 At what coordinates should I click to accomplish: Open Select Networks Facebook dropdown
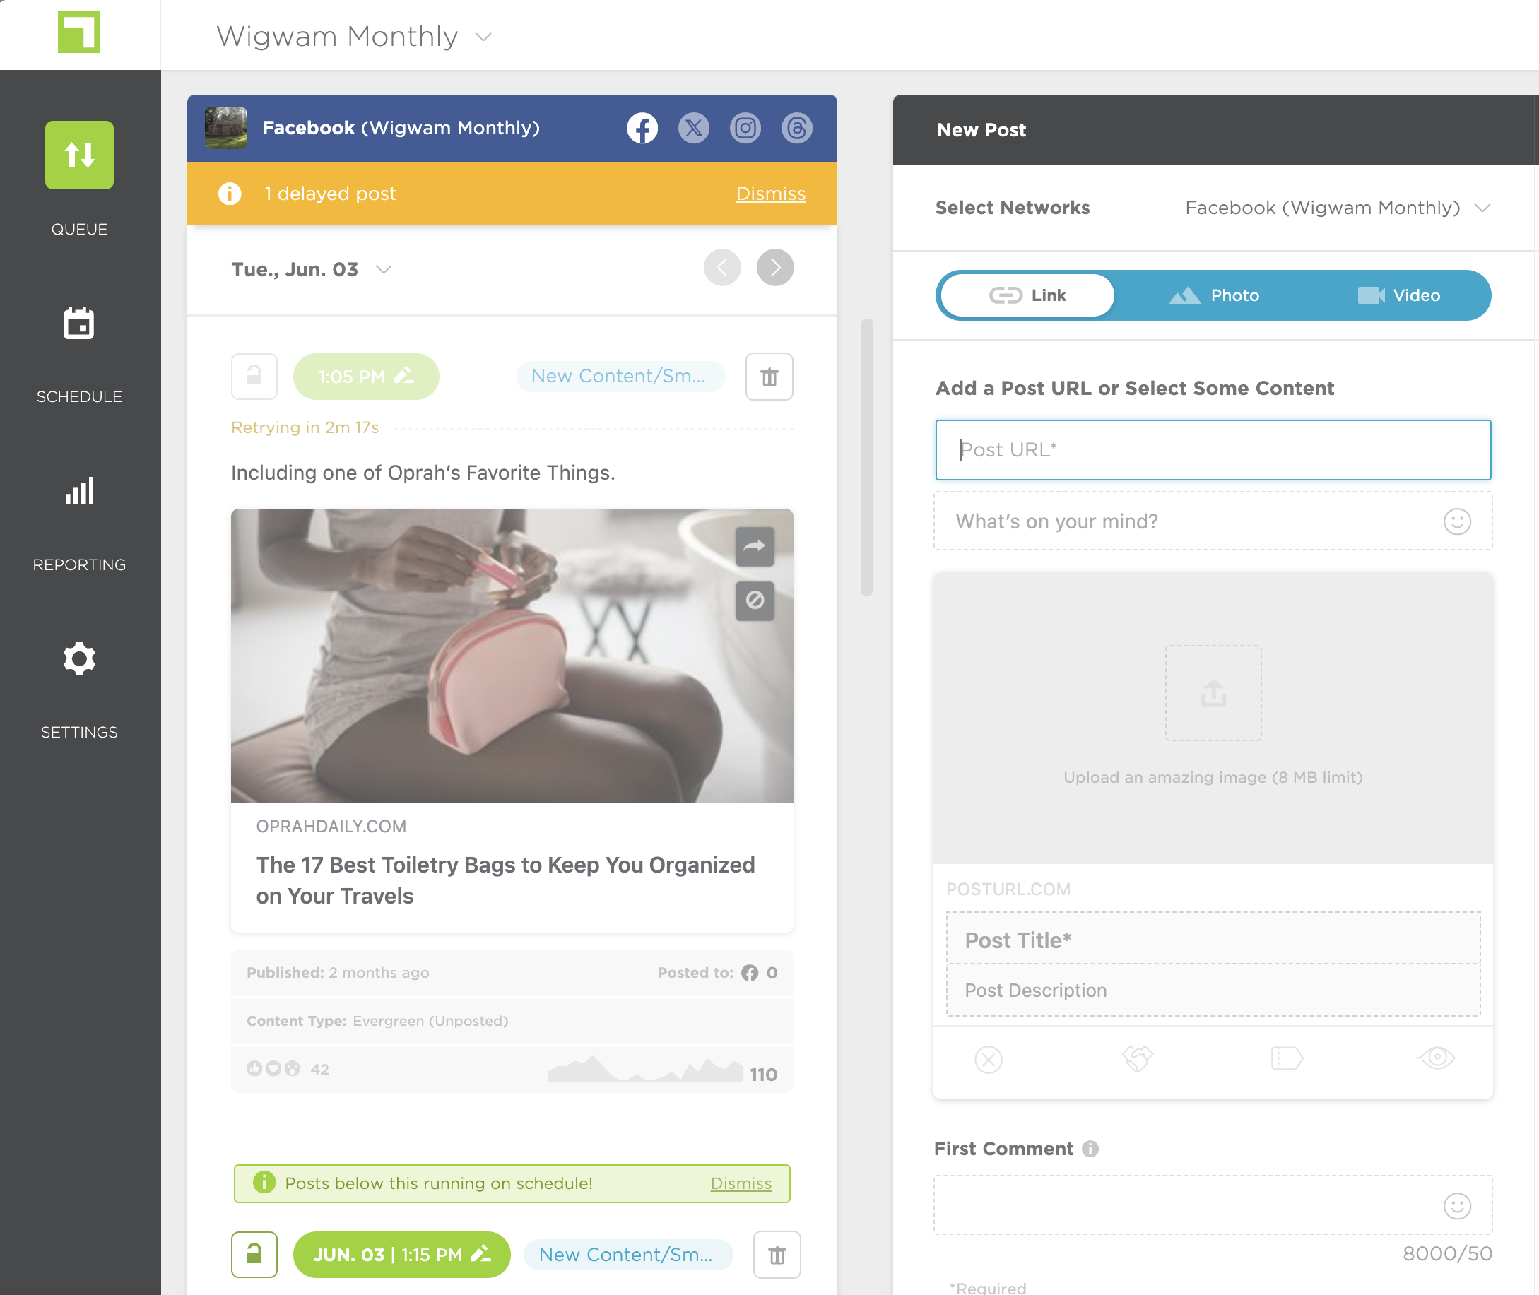[x=1338, y=208]
